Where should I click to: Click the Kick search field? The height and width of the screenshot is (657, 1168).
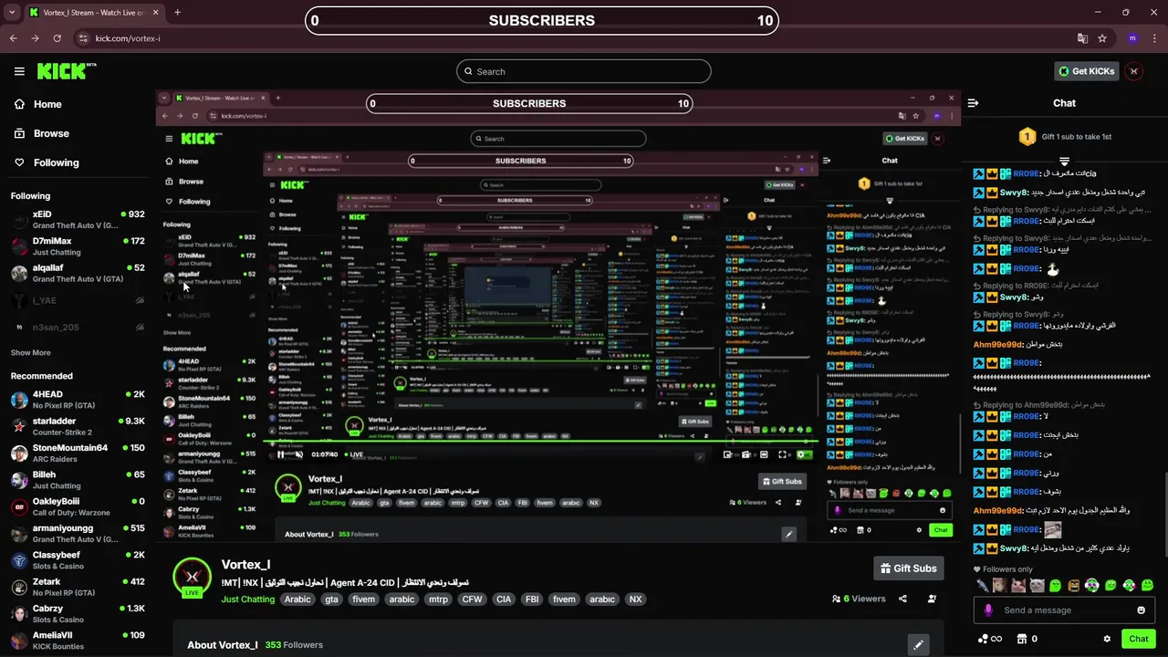point(584,71)
